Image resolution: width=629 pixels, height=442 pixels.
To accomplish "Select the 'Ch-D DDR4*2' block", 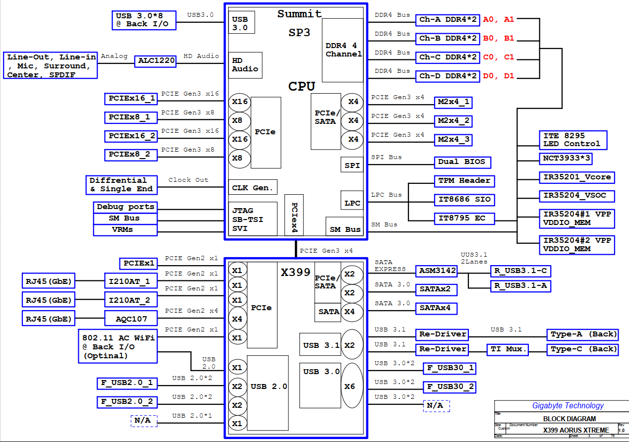I will pos(448,76).
